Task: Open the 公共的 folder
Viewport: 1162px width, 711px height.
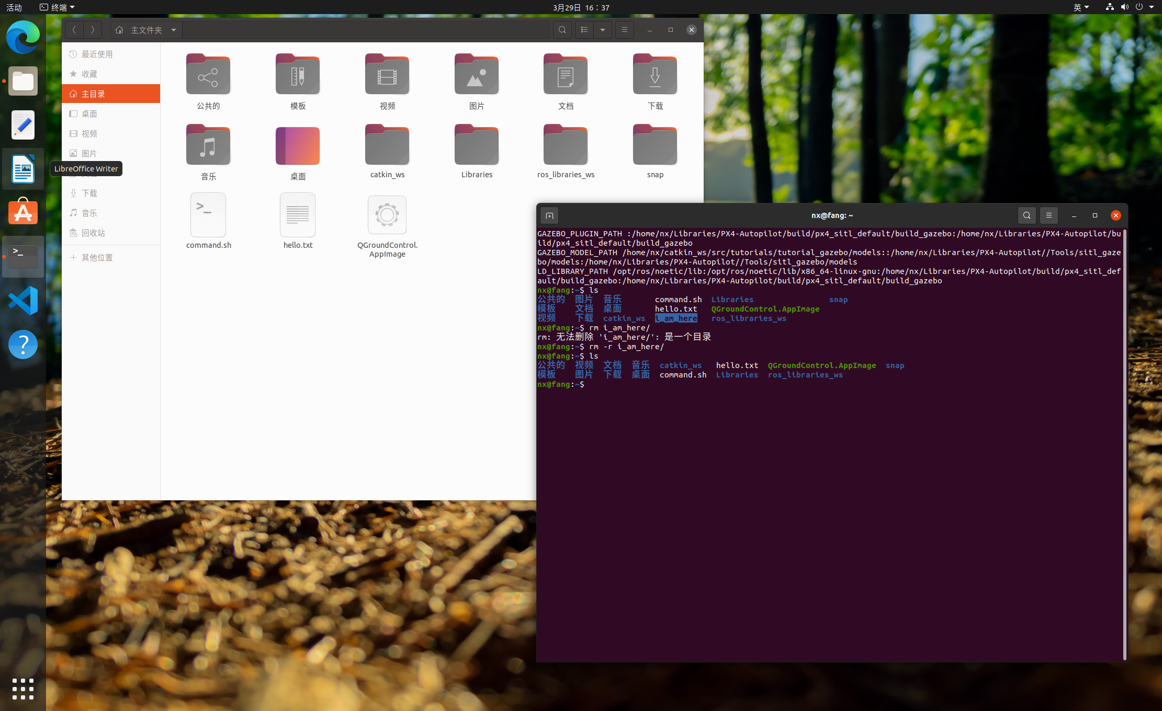Action: 208,82
